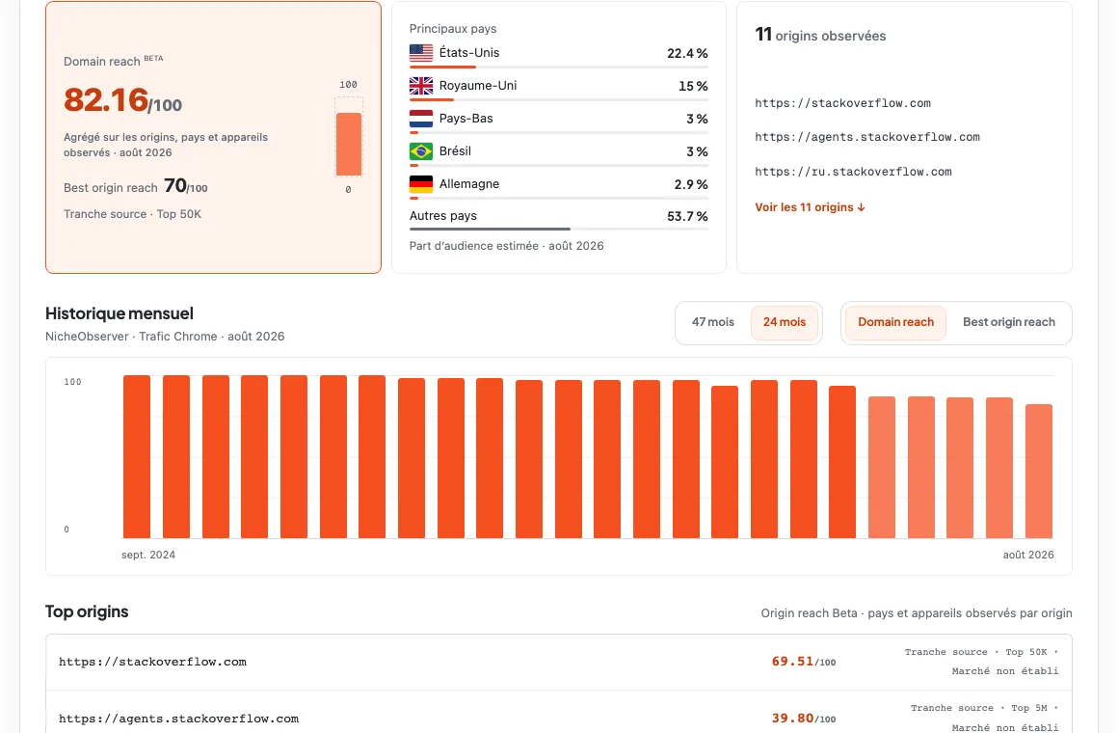Click the 69.51 origin reach score
1118x733 pixels.
tap(804, 662)
